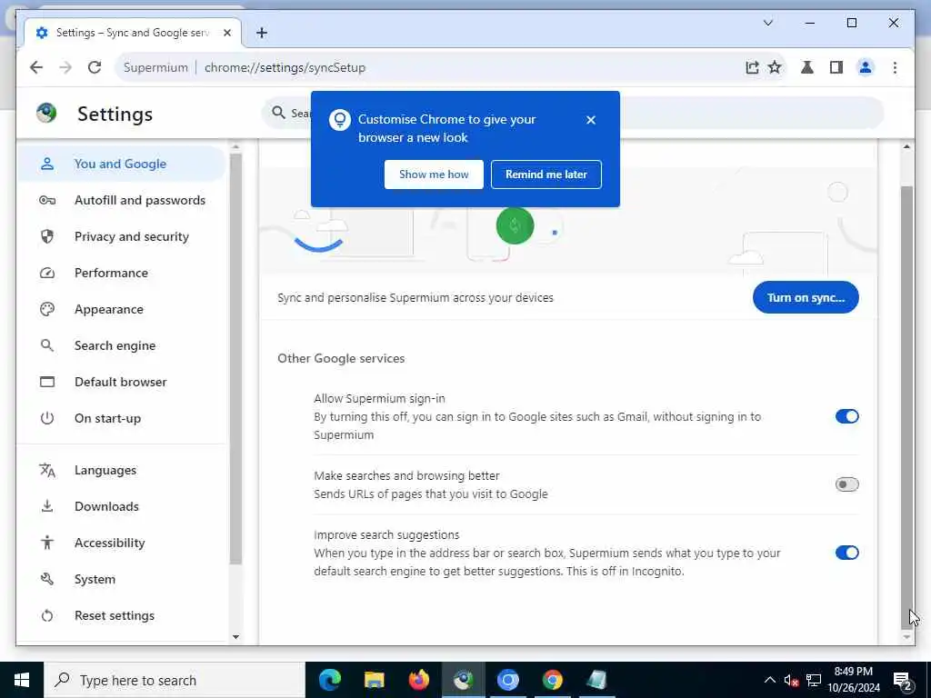Click the taskbar search box
The height and width of the screenshot is (698, 931).
tap(175, 680)
